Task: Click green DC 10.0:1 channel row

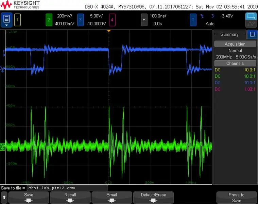Action: point(235,76)
